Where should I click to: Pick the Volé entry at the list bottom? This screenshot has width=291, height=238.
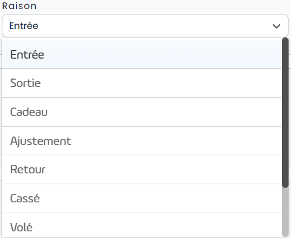pos(142,225)
